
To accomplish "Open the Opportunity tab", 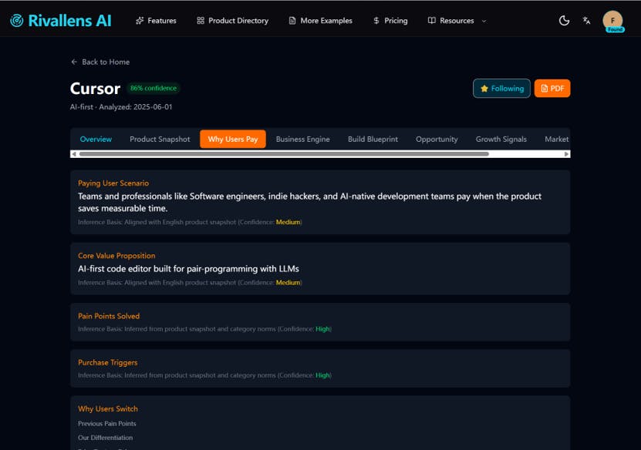I will point(437,139).
